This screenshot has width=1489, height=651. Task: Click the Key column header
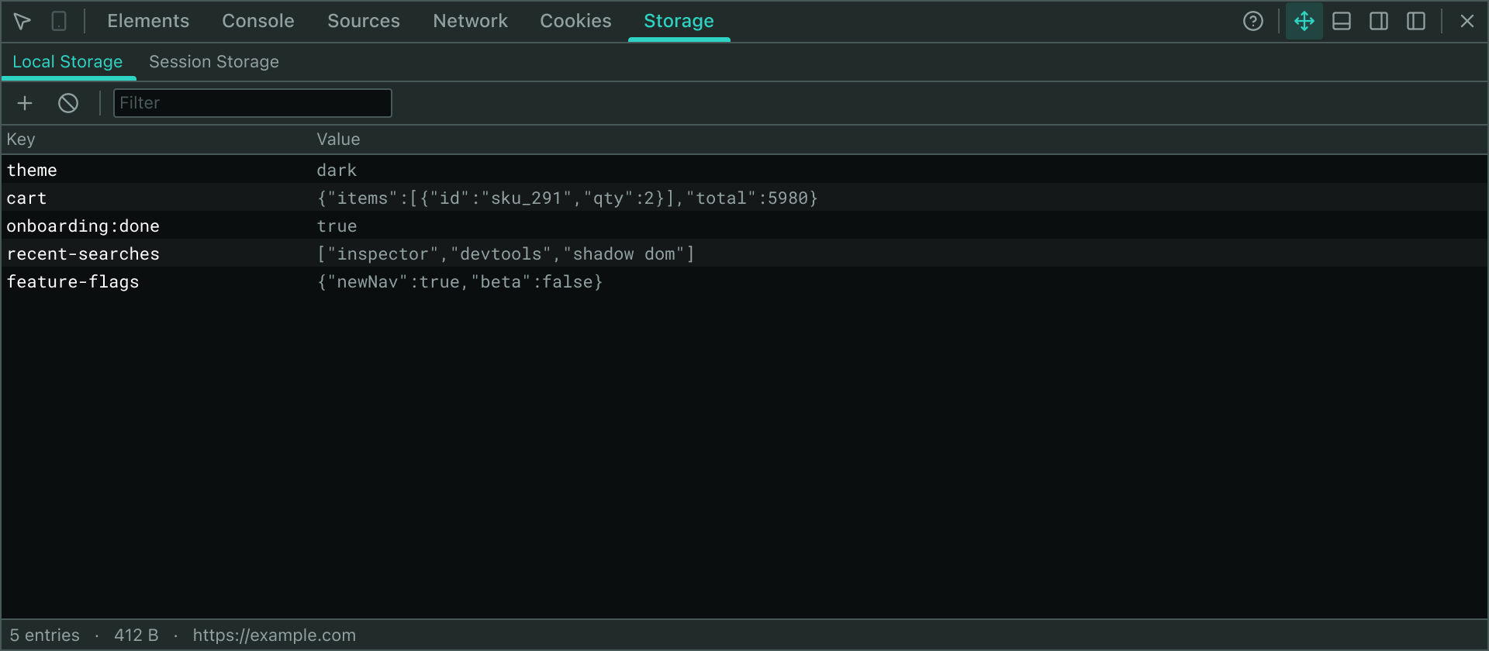21,139
